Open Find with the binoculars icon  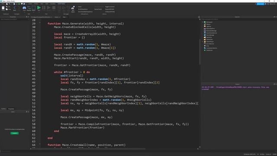click(x=24, y=8)
